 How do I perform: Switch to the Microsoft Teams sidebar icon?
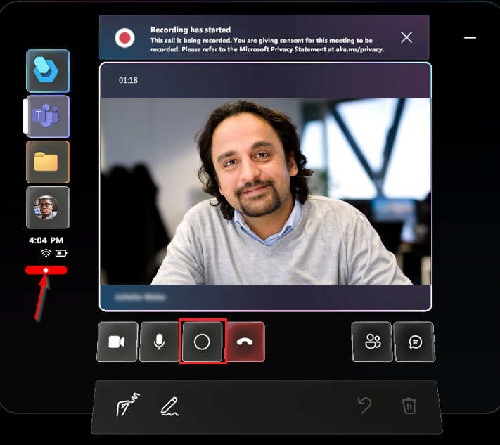(x=48, y=117)
